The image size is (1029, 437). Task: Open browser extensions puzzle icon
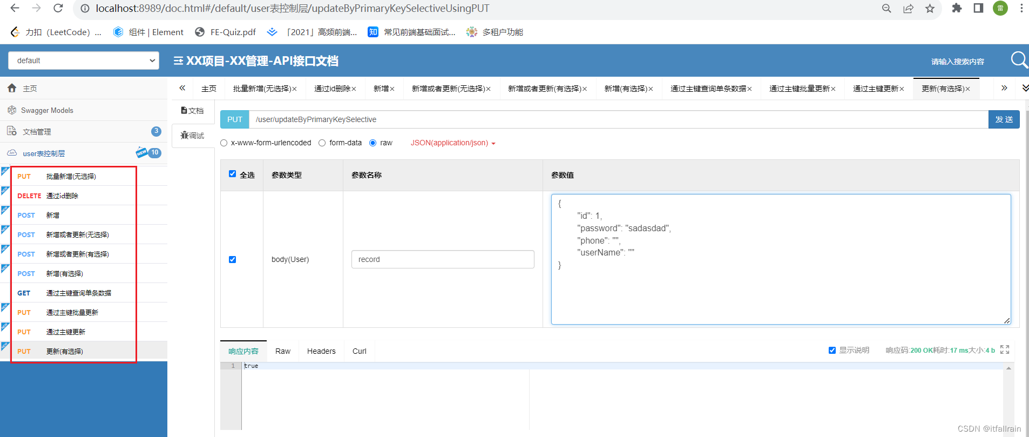tap(957, 8)
